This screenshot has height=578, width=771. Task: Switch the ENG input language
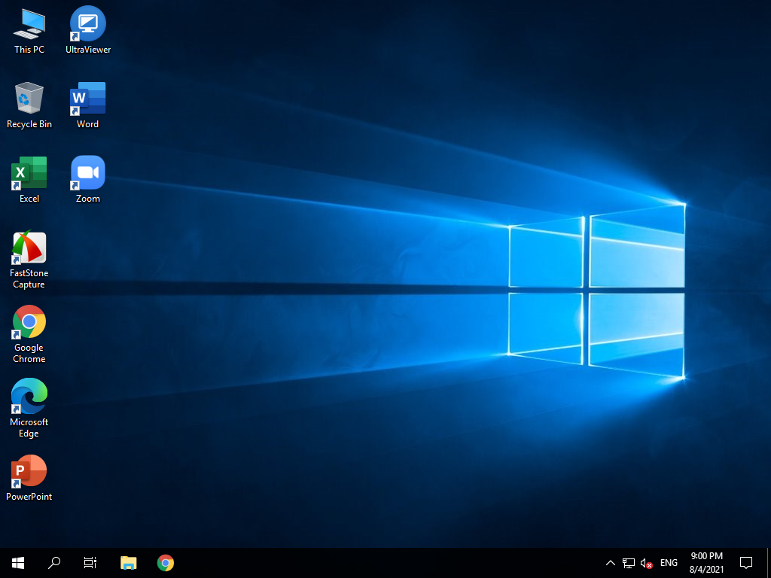coord(669,563)
